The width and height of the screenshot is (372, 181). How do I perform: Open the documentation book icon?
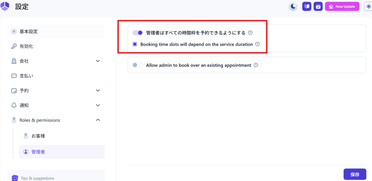pyautogui.click(x=307, y=7)
